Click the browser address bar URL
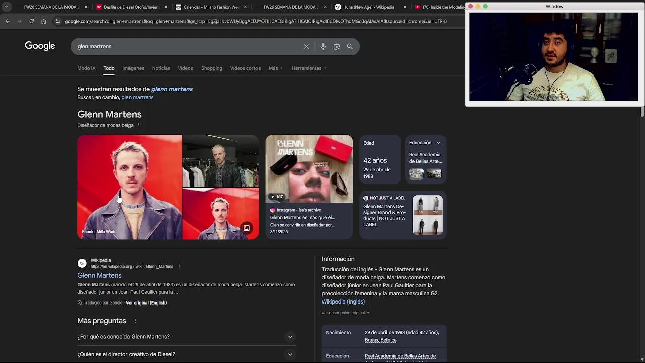The height and width of the screenshot is (363, 645). (x=255, y=21)
